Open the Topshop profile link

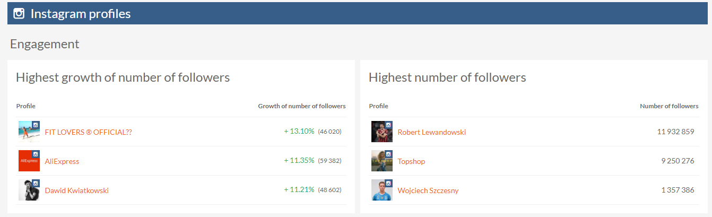[411, 161]
